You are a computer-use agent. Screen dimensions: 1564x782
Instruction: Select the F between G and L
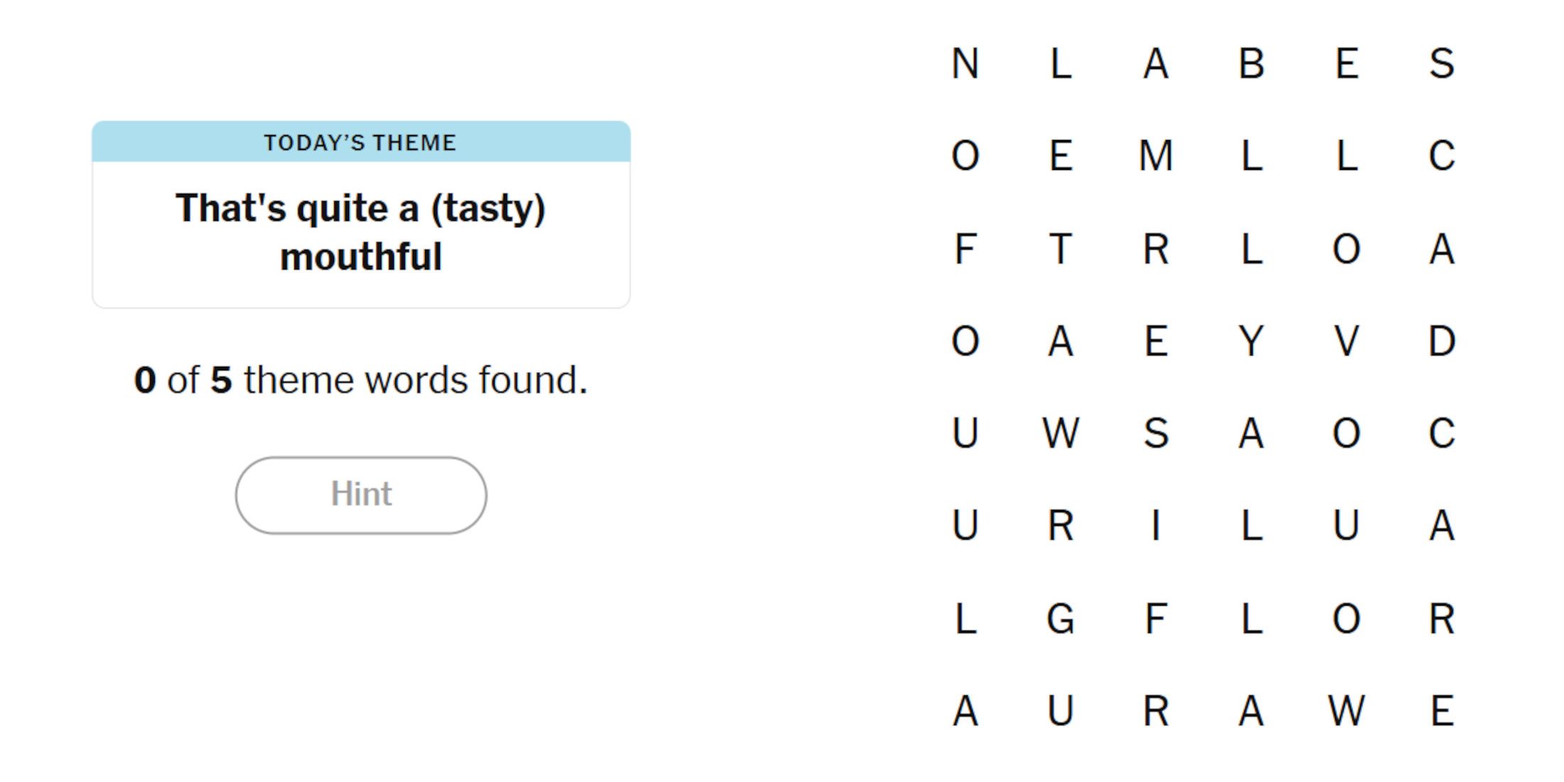pos(1156,618)
